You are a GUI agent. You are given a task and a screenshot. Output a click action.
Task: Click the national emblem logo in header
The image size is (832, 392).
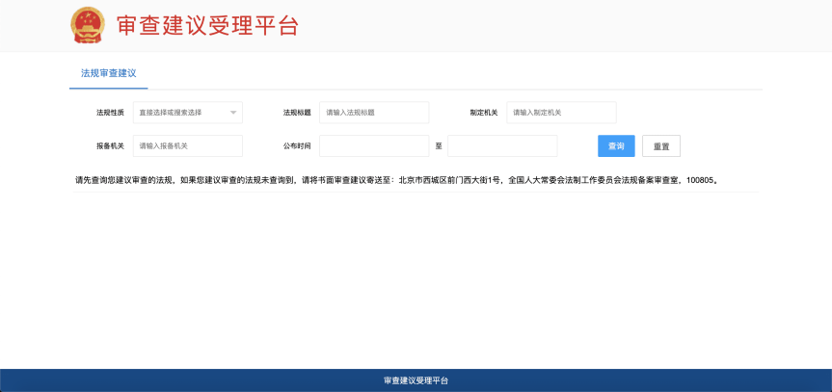[88, 25]
